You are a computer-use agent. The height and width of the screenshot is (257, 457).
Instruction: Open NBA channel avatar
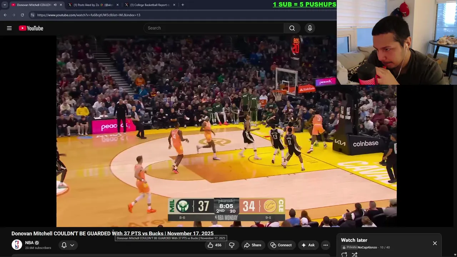(17, 245)
